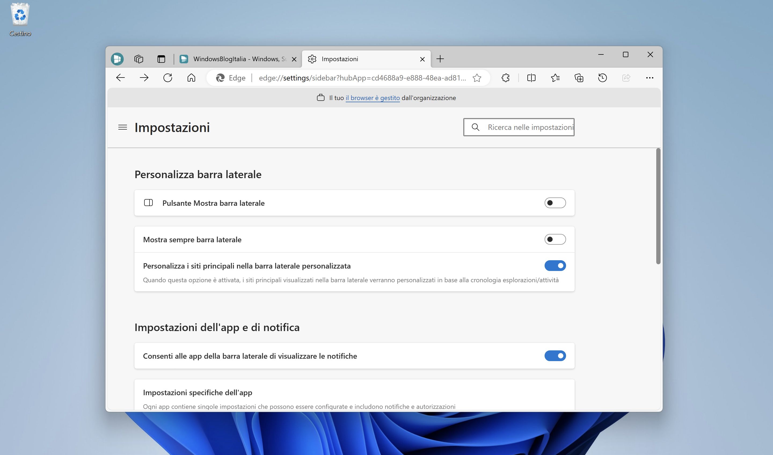Open the Edge profile icon
The width and height of the screenshot is (773, 455).
point(117,59)
